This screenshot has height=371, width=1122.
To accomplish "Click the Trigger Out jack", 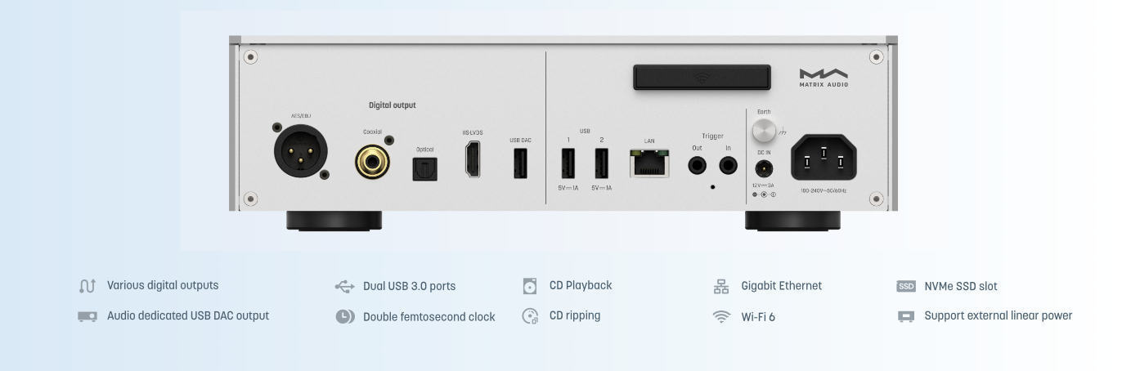I will click(698, 166).
